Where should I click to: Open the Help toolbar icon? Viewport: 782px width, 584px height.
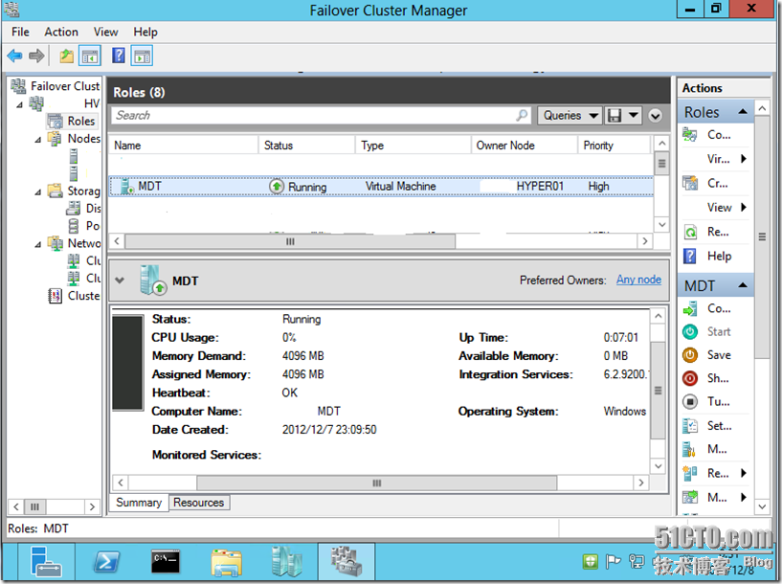pos(118,56)
